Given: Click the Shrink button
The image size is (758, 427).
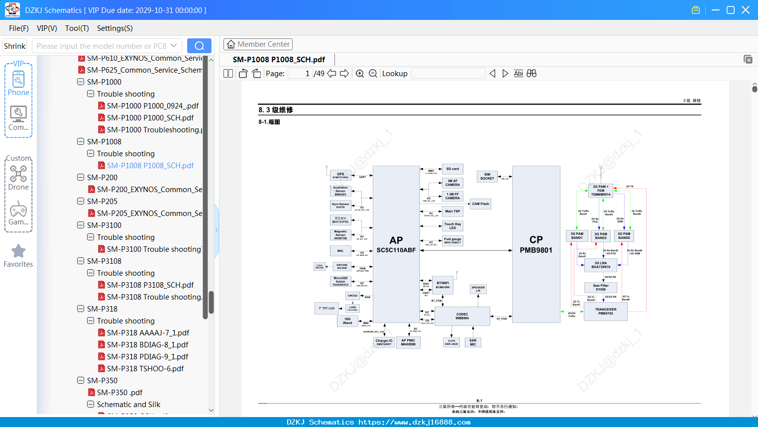Looking at the screenshot, I should (15, 46).
